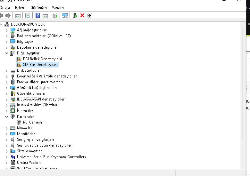Select Klavyeler category label

25,128
